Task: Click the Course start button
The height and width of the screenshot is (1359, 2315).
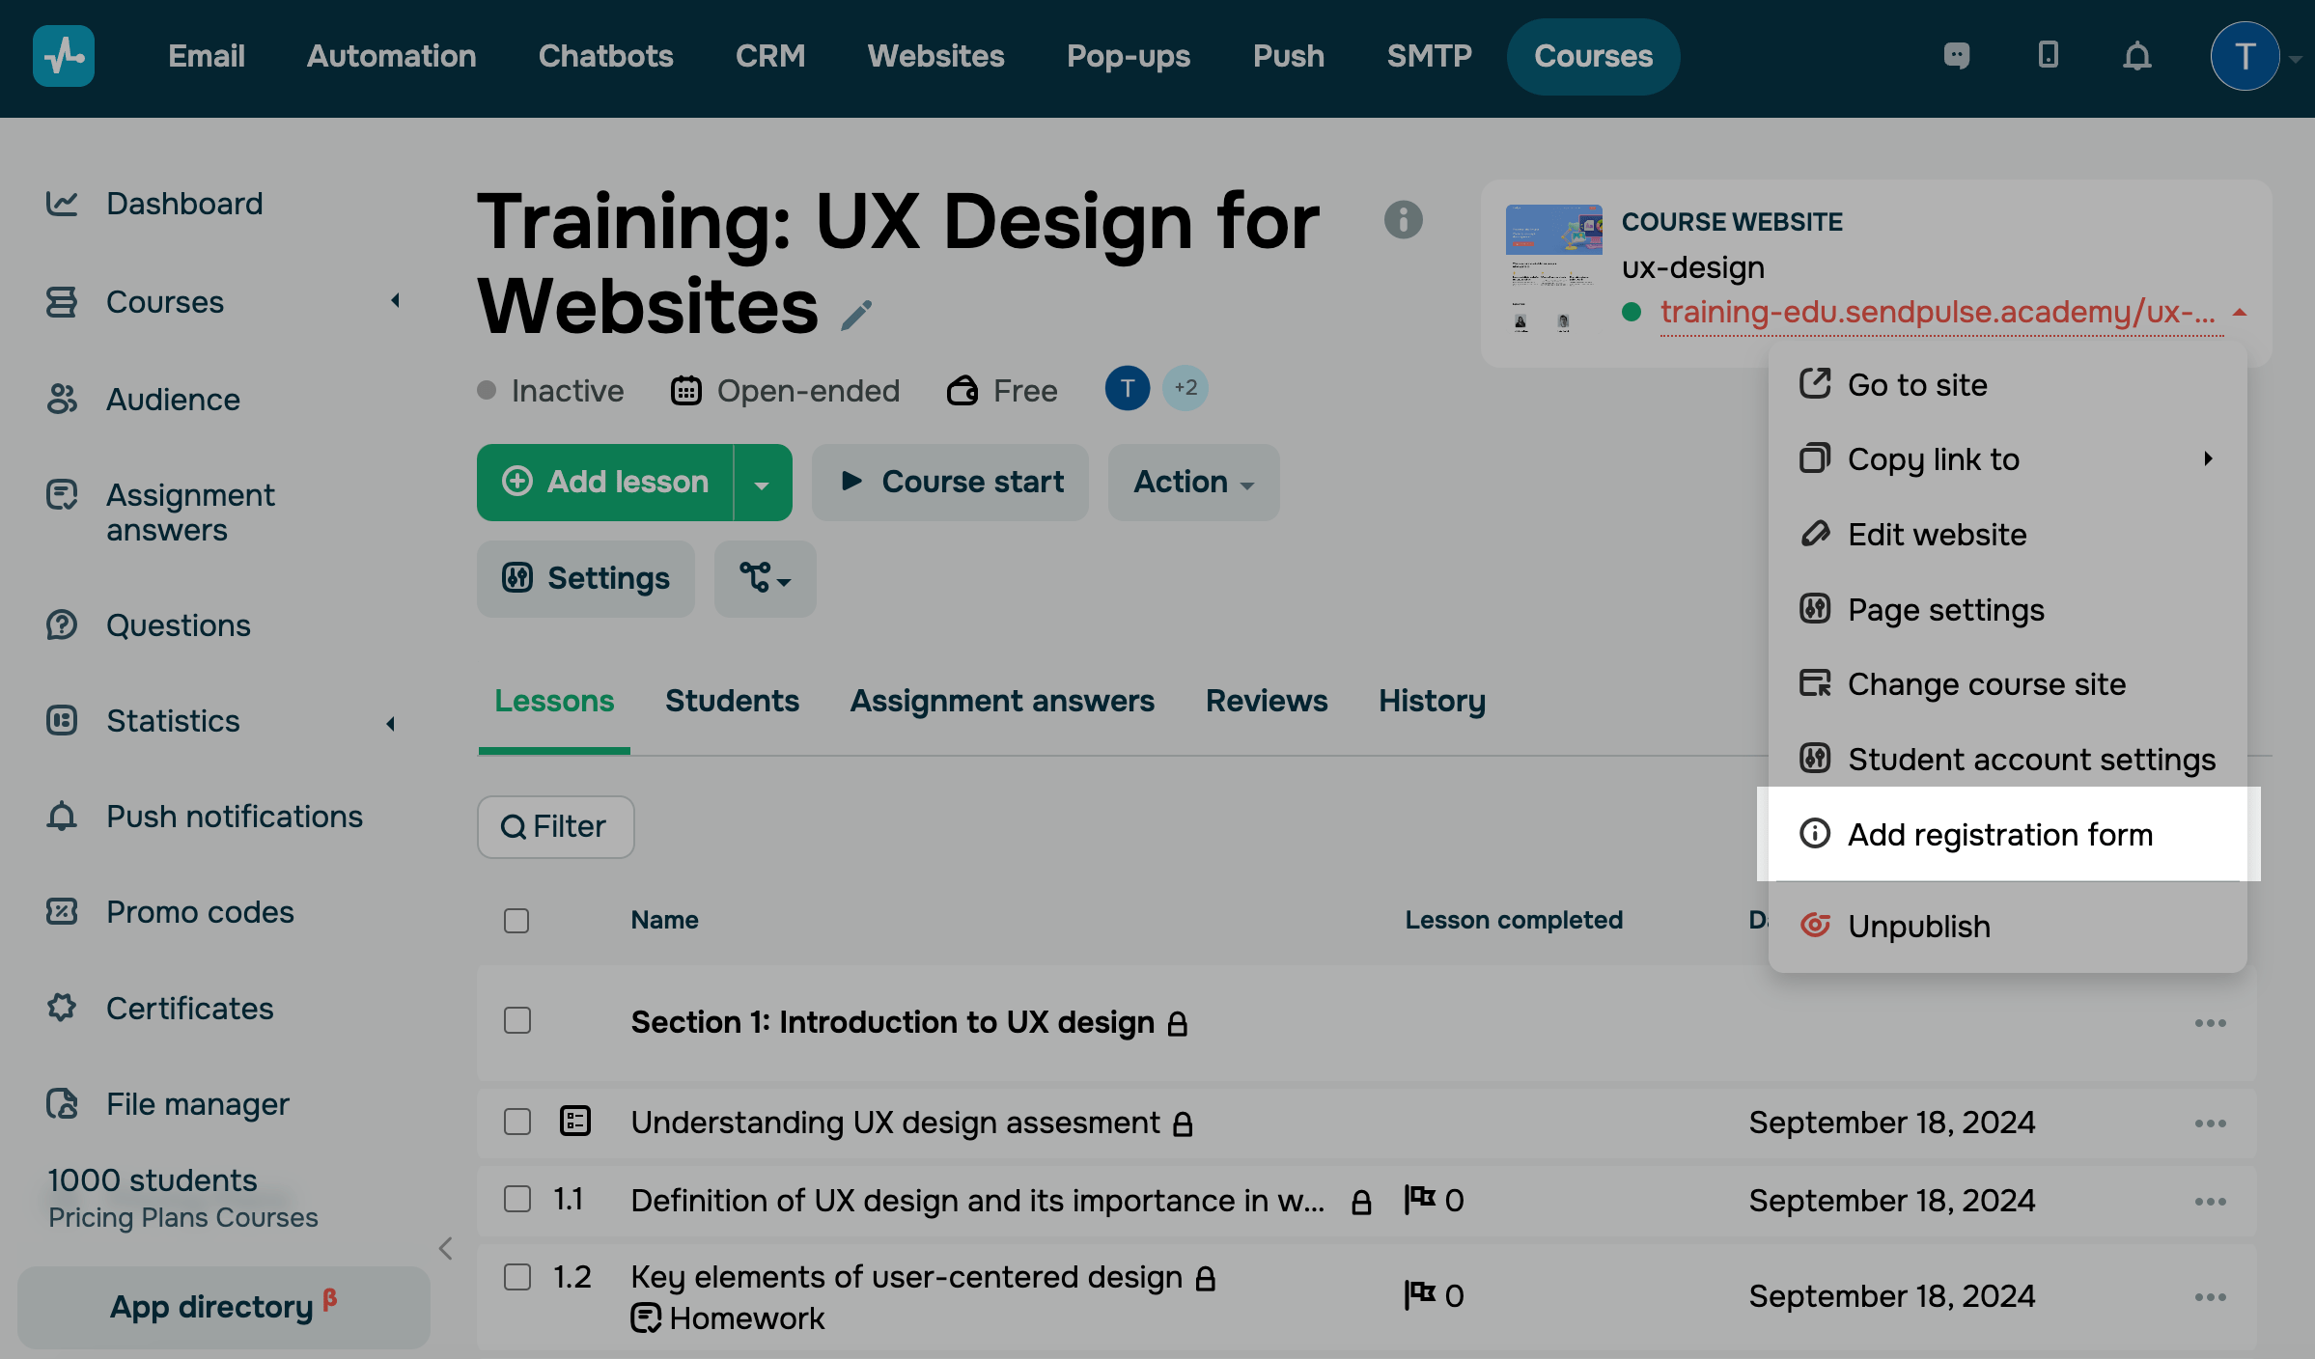Action: coord(951,482)
